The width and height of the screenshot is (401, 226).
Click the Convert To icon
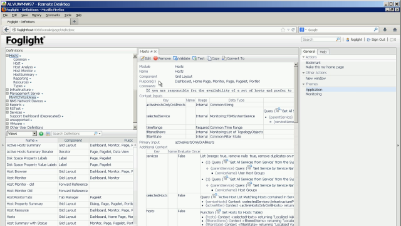(224, 58)
